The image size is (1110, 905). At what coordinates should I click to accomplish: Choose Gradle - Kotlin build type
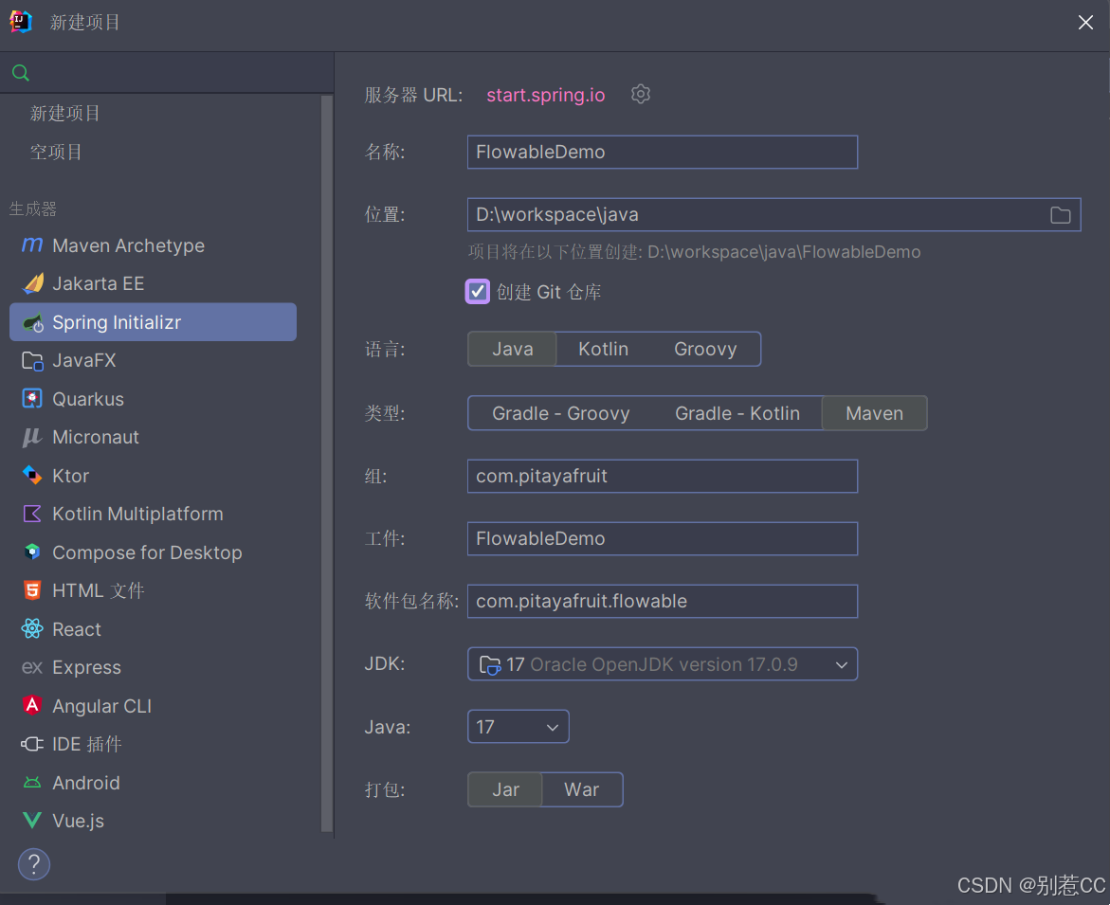click(x=737, y=413)
